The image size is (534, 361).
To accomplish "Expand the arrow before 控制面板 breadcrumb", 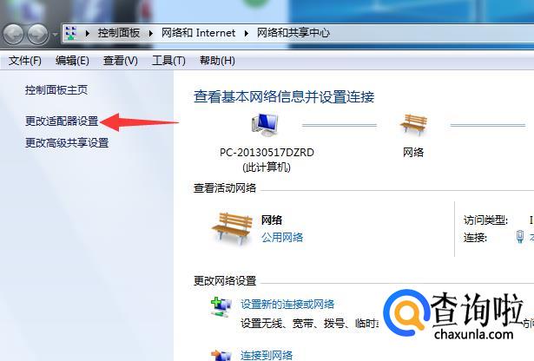I will [x=87, y=33].
